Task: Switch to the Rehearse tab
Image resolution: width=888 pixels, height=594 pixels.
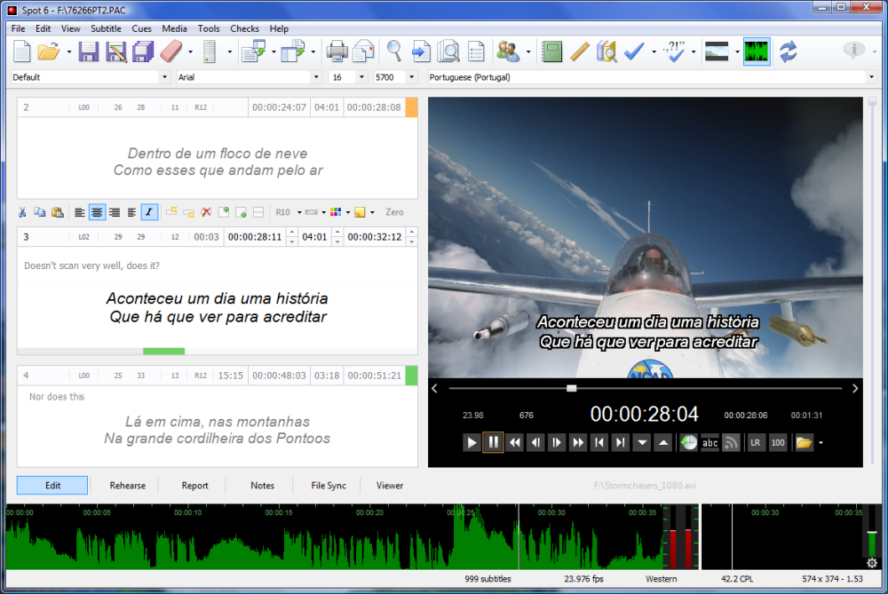Action: [x=127, y=486]
